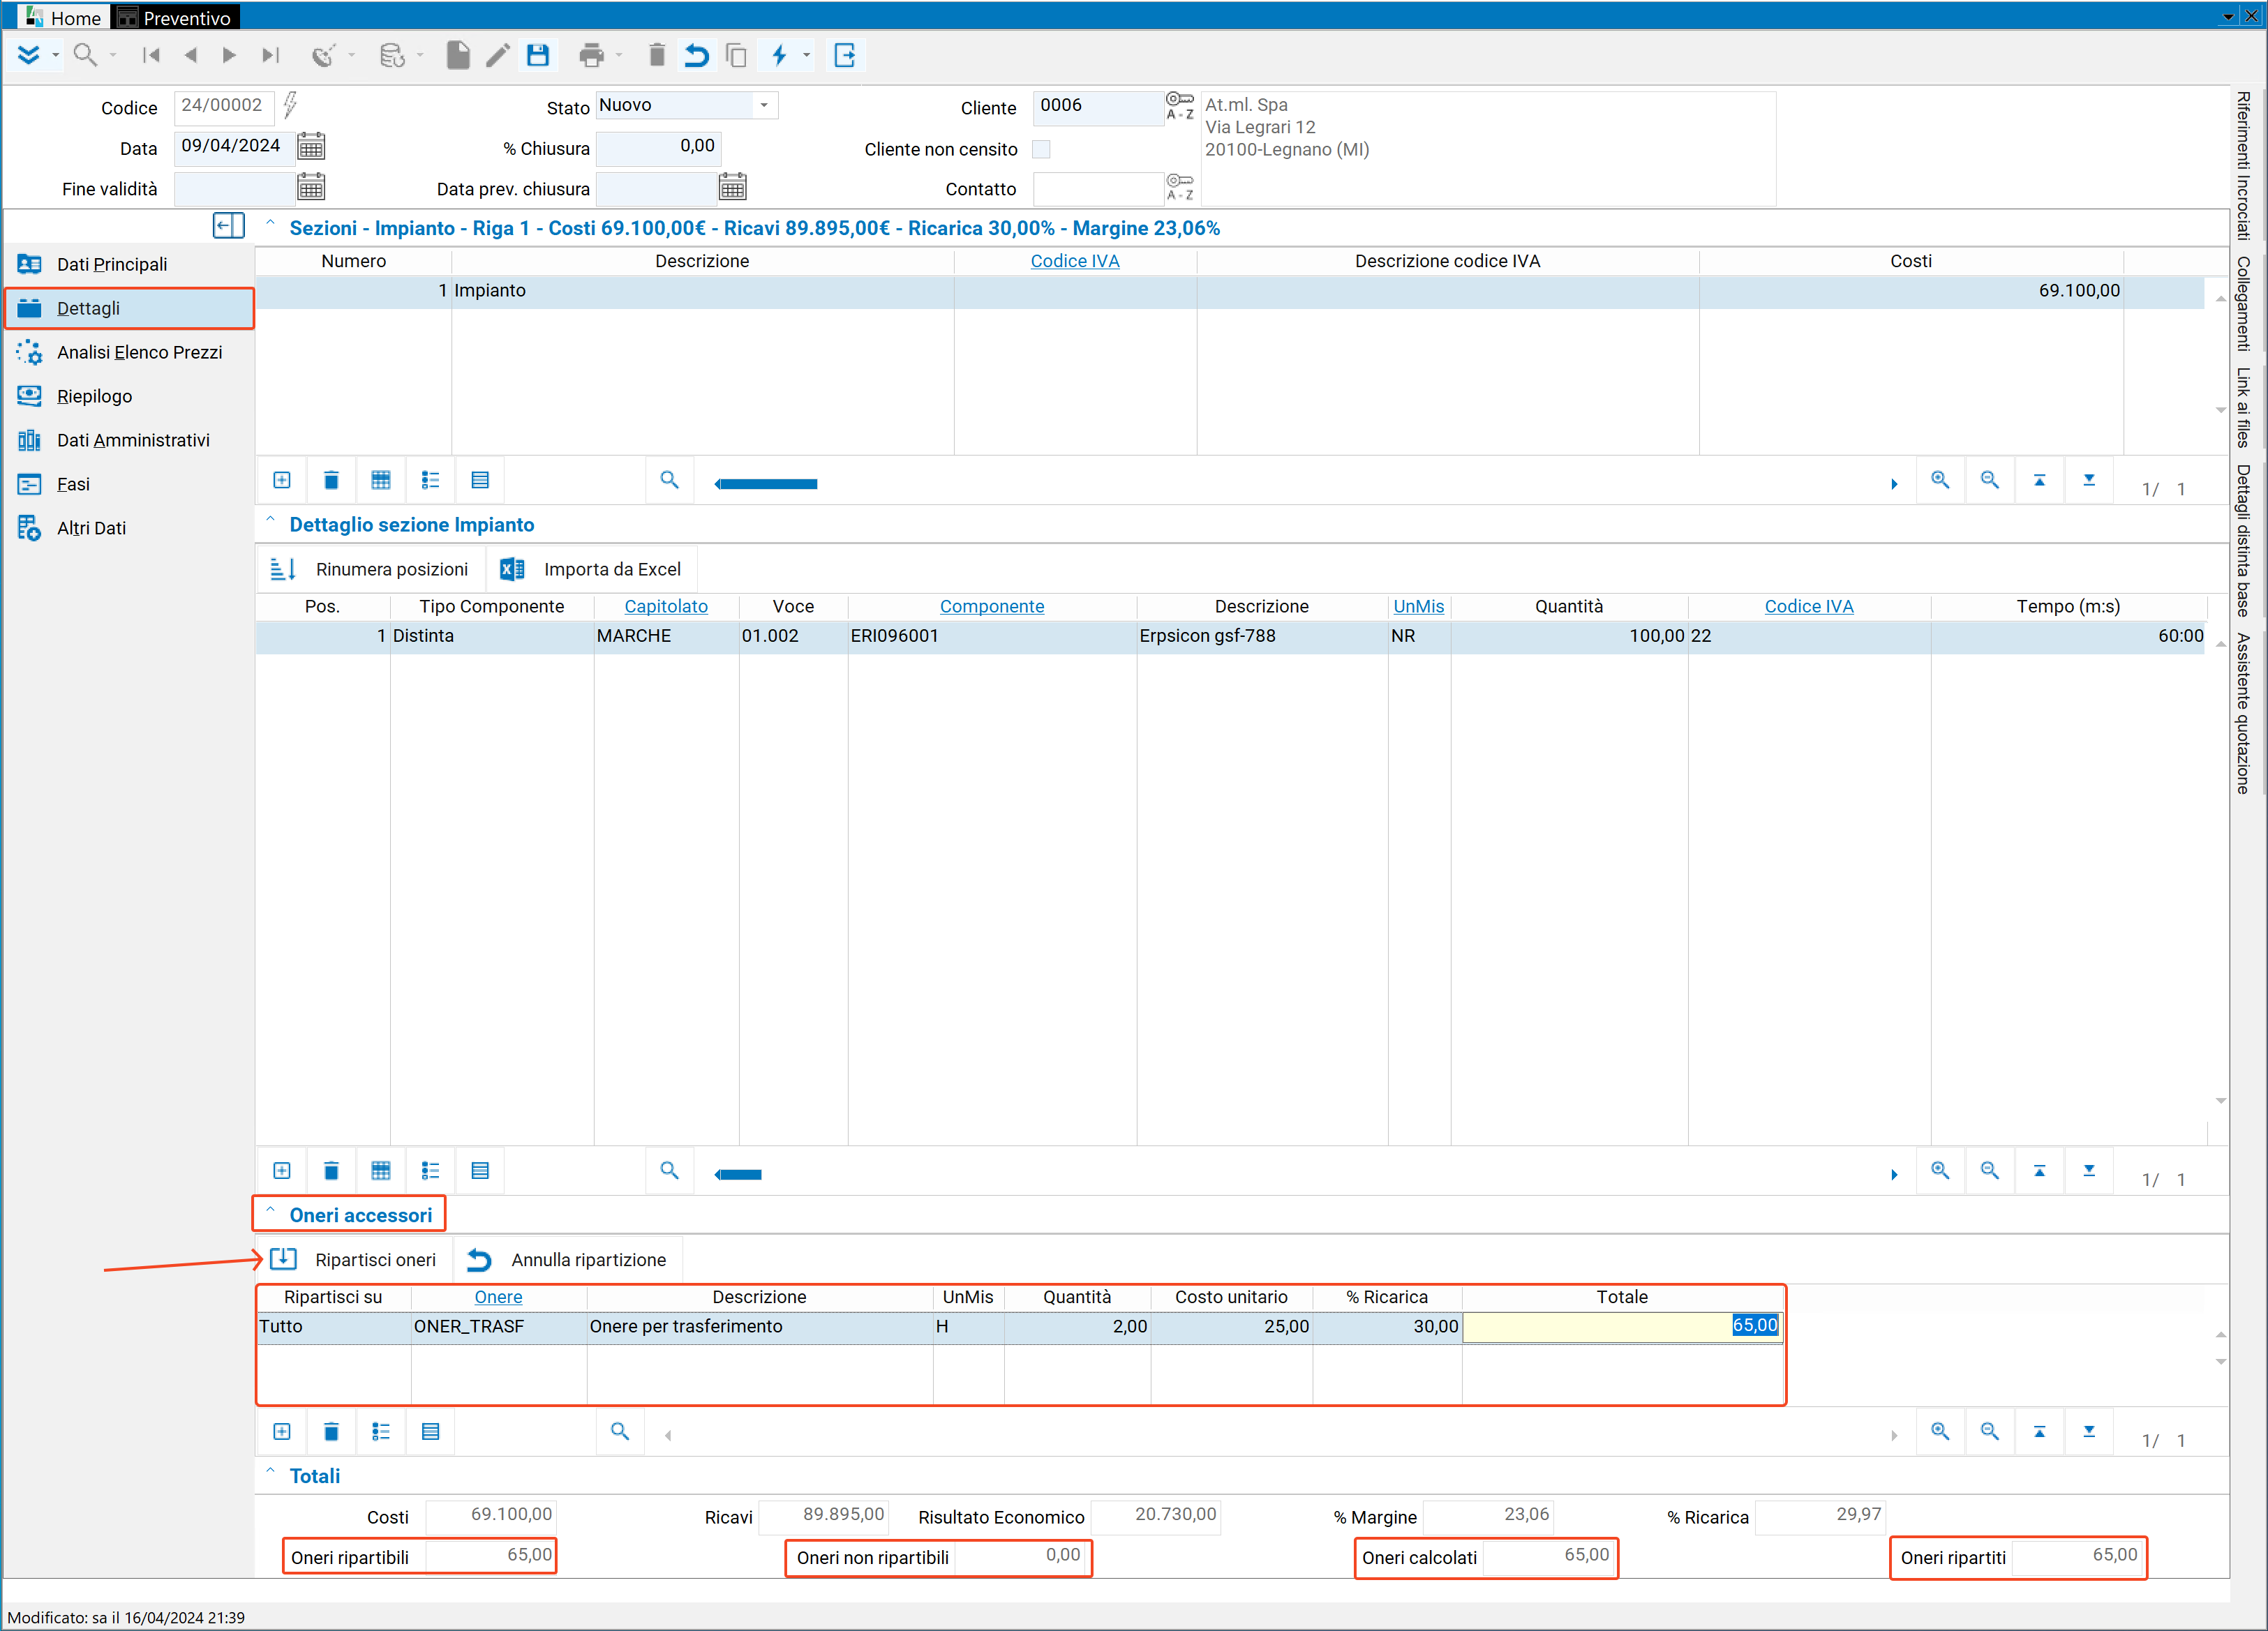Screen dimensions: 2268x1631
Task: Click the % Chiusura input field
Action: pyautogui.click(x=658, y=147)
